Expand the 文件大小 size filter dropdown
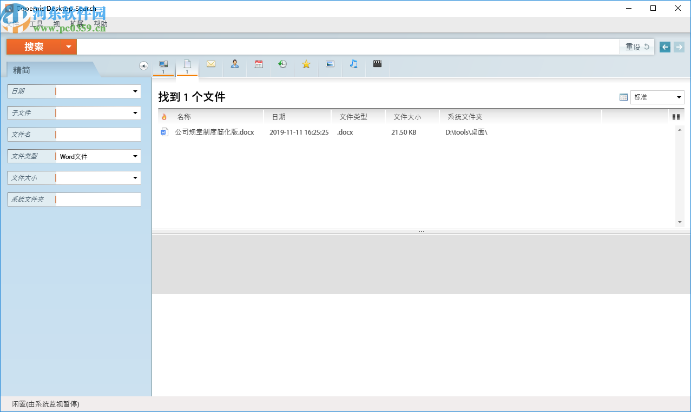The image size is (691, 412). 135,177
